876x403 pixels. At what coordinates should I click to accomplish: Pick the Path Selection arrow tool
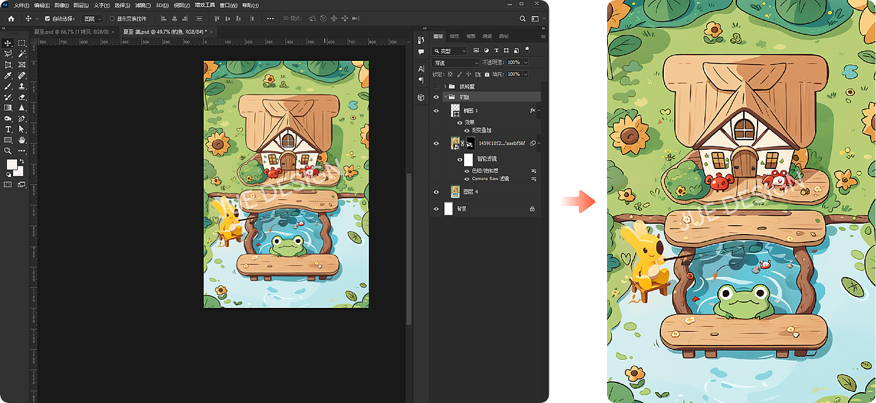pyautogui.click(x=22, y=129)
